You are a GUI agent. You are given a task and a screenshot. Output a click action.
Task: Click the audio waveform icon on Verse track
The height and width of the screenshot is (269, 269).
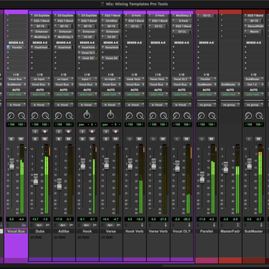click(119, 225)
